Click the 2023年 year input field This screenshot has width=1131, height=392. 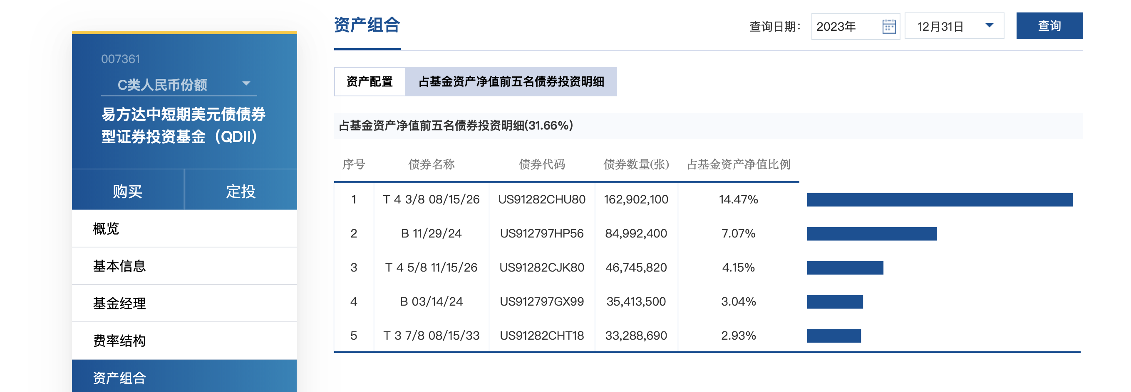(x=844, y=27)
